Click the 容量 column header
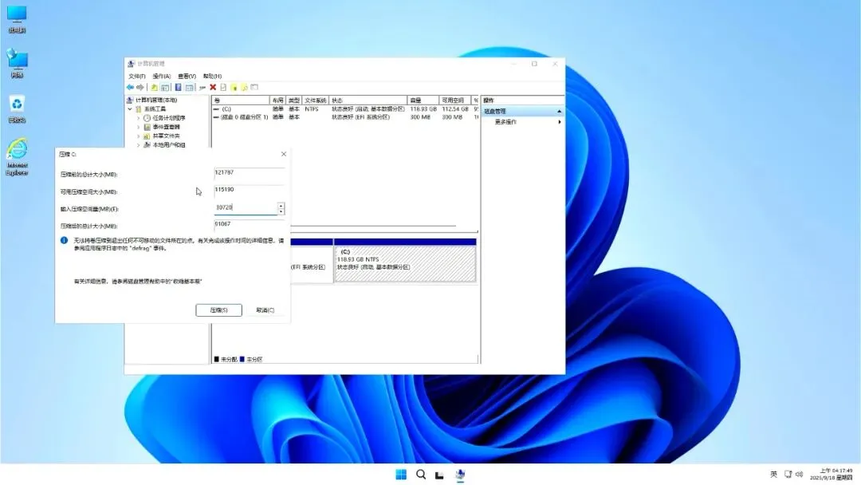 tap(423, 101)
